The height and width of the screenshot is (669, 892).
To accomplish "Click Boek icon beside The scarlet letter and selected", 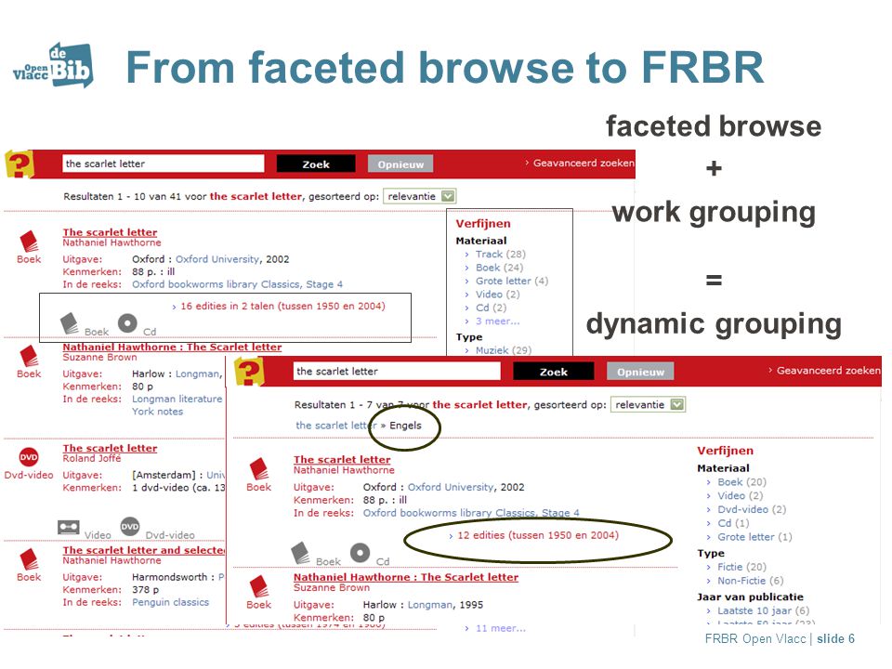I will (29, 559).
